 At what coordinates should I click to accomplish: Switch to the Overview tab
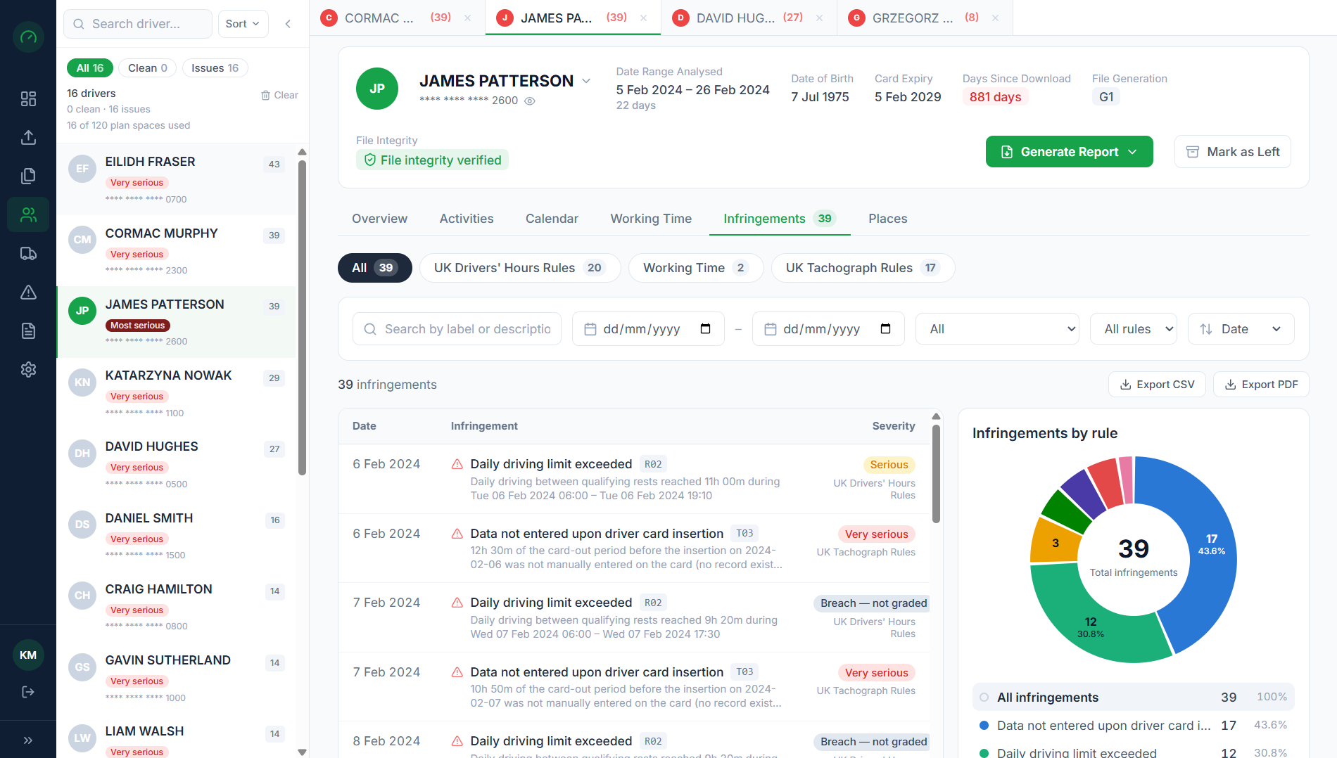coord(379,219)
